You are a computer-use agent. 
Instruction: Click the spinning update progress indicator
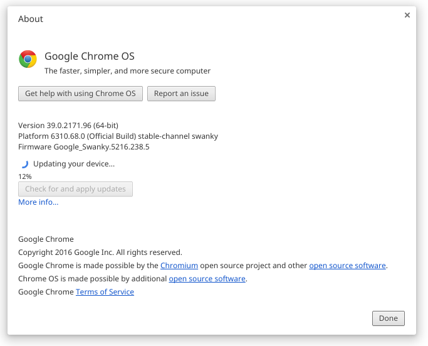(x=25, y=164)
